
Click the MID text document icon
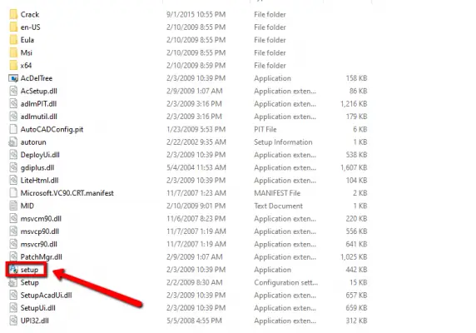point(13,206)
